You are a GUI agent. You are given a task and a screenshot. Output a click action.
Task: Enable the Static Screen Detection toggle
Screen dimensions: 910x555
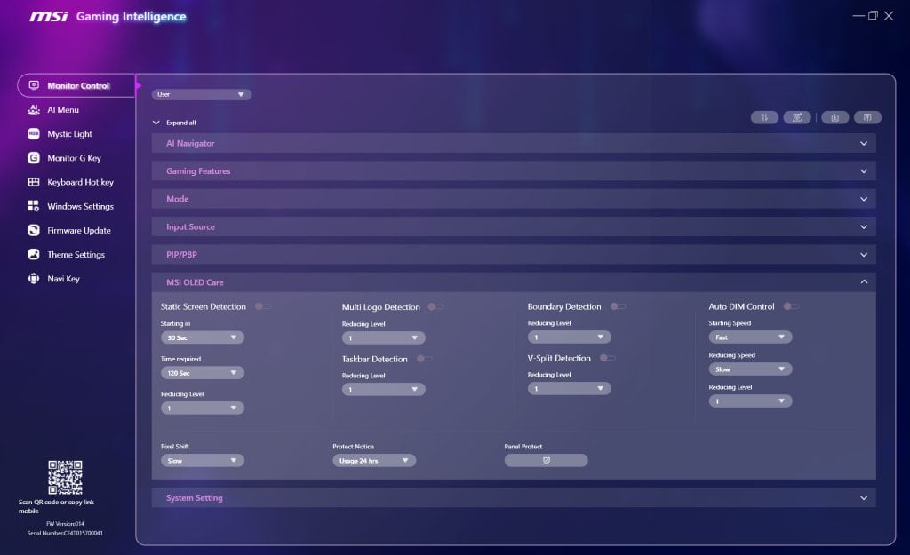click(263, 306)
